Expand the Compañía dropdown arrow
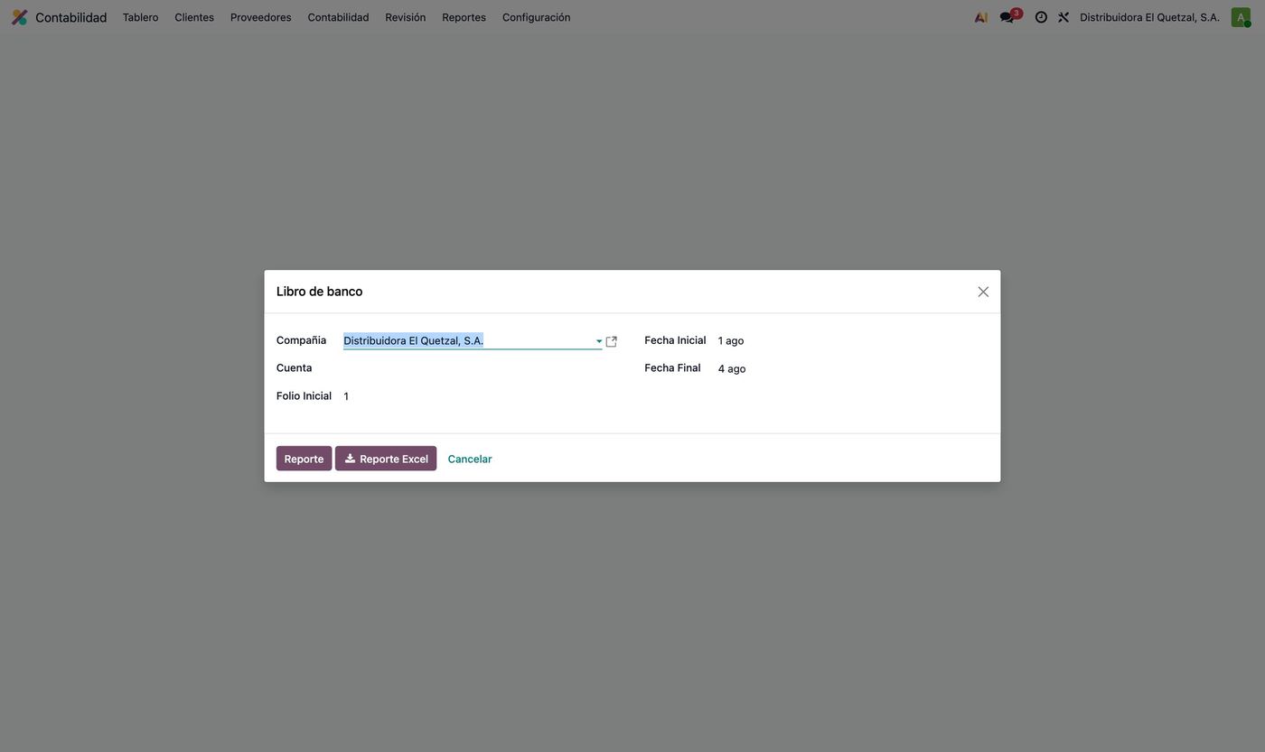1265x752 pixels. (x=598, y=341)
